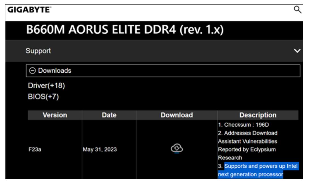Viewport: 312px width, 184px height.
Task: Click the Reported by Eclypsium Research text
Action: coord(247,153)
